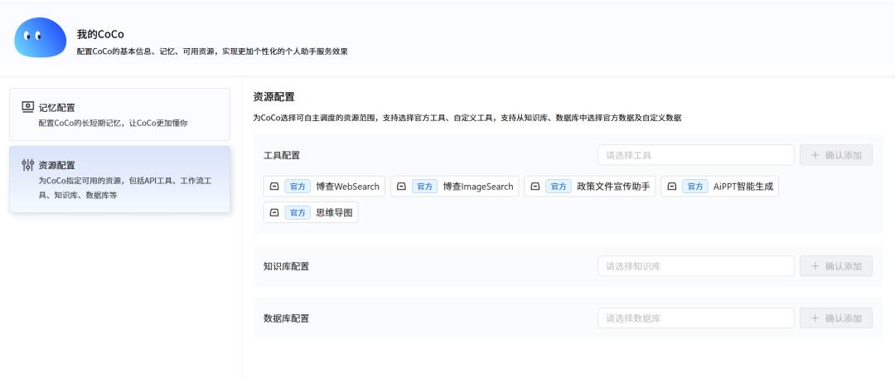
Task: Select the 资源配置 section card
Action: [120, 179]
